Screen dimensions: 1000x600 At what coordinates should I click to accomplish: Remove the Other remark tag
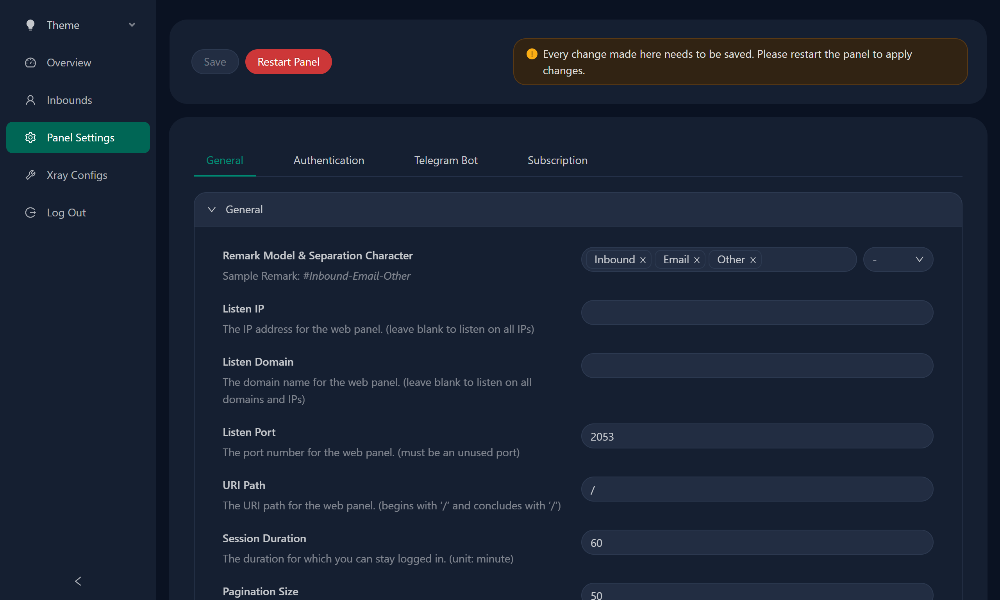pyautogui.click(x=753, y=260)
